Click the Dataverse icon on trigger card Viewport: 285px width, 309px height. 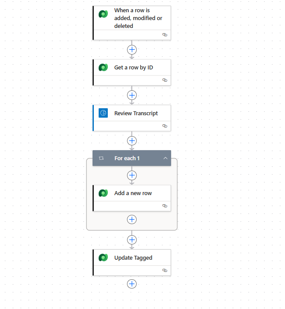[x=103, y=14]
